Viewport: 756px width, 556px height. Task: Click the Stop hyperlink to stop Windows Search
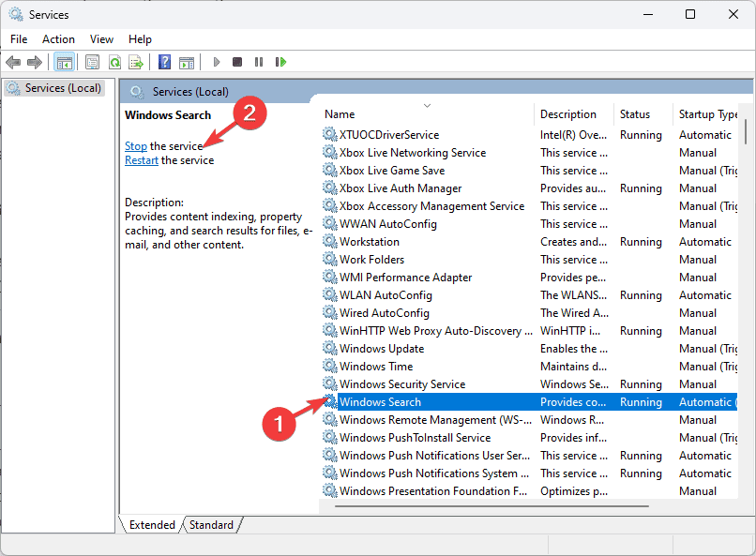[x=136, y=145]
